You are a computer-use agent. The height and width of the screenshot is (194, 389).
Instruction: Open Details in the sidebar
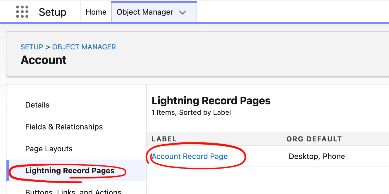(37, 105)
